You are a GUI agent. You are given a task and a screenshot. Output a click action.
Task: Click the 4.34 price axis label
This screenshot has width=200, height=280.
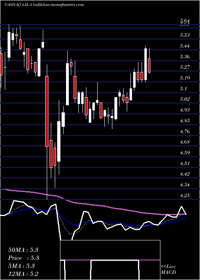point(185,184)
